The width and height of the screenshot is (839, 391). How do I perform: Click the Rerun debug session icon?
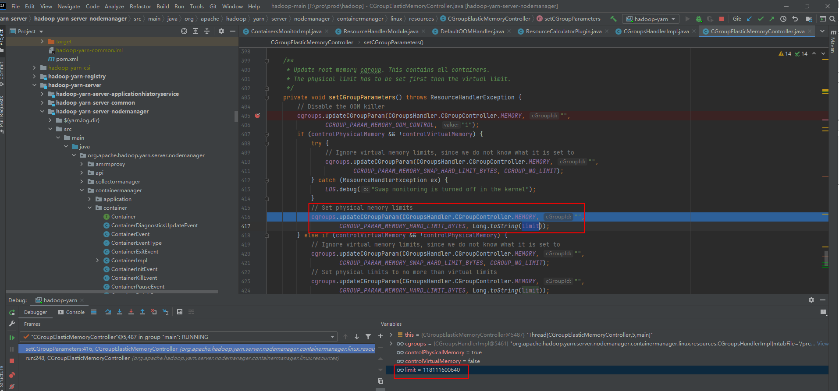pyautogui.click(x=12, y=312)
